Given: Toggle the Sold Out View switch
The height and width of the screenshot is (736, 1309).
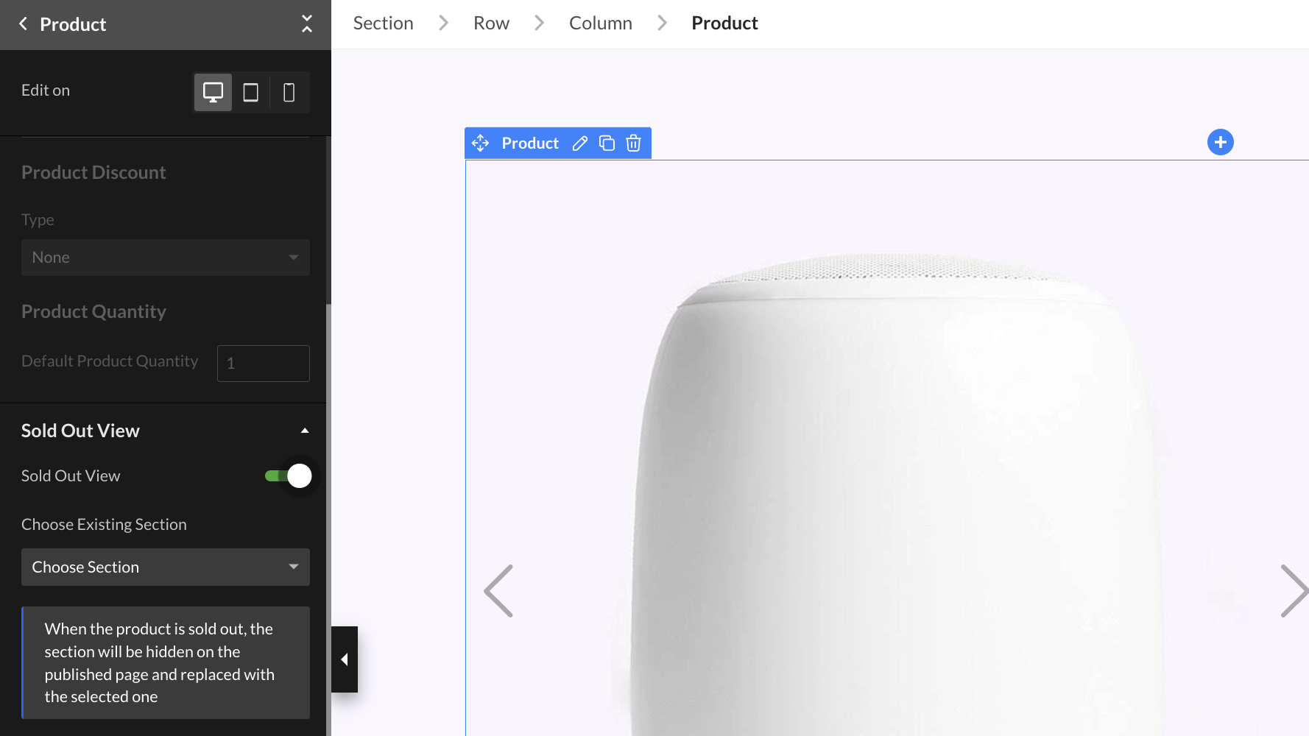Looking at the screenshot, I should [x=289, y=476].
